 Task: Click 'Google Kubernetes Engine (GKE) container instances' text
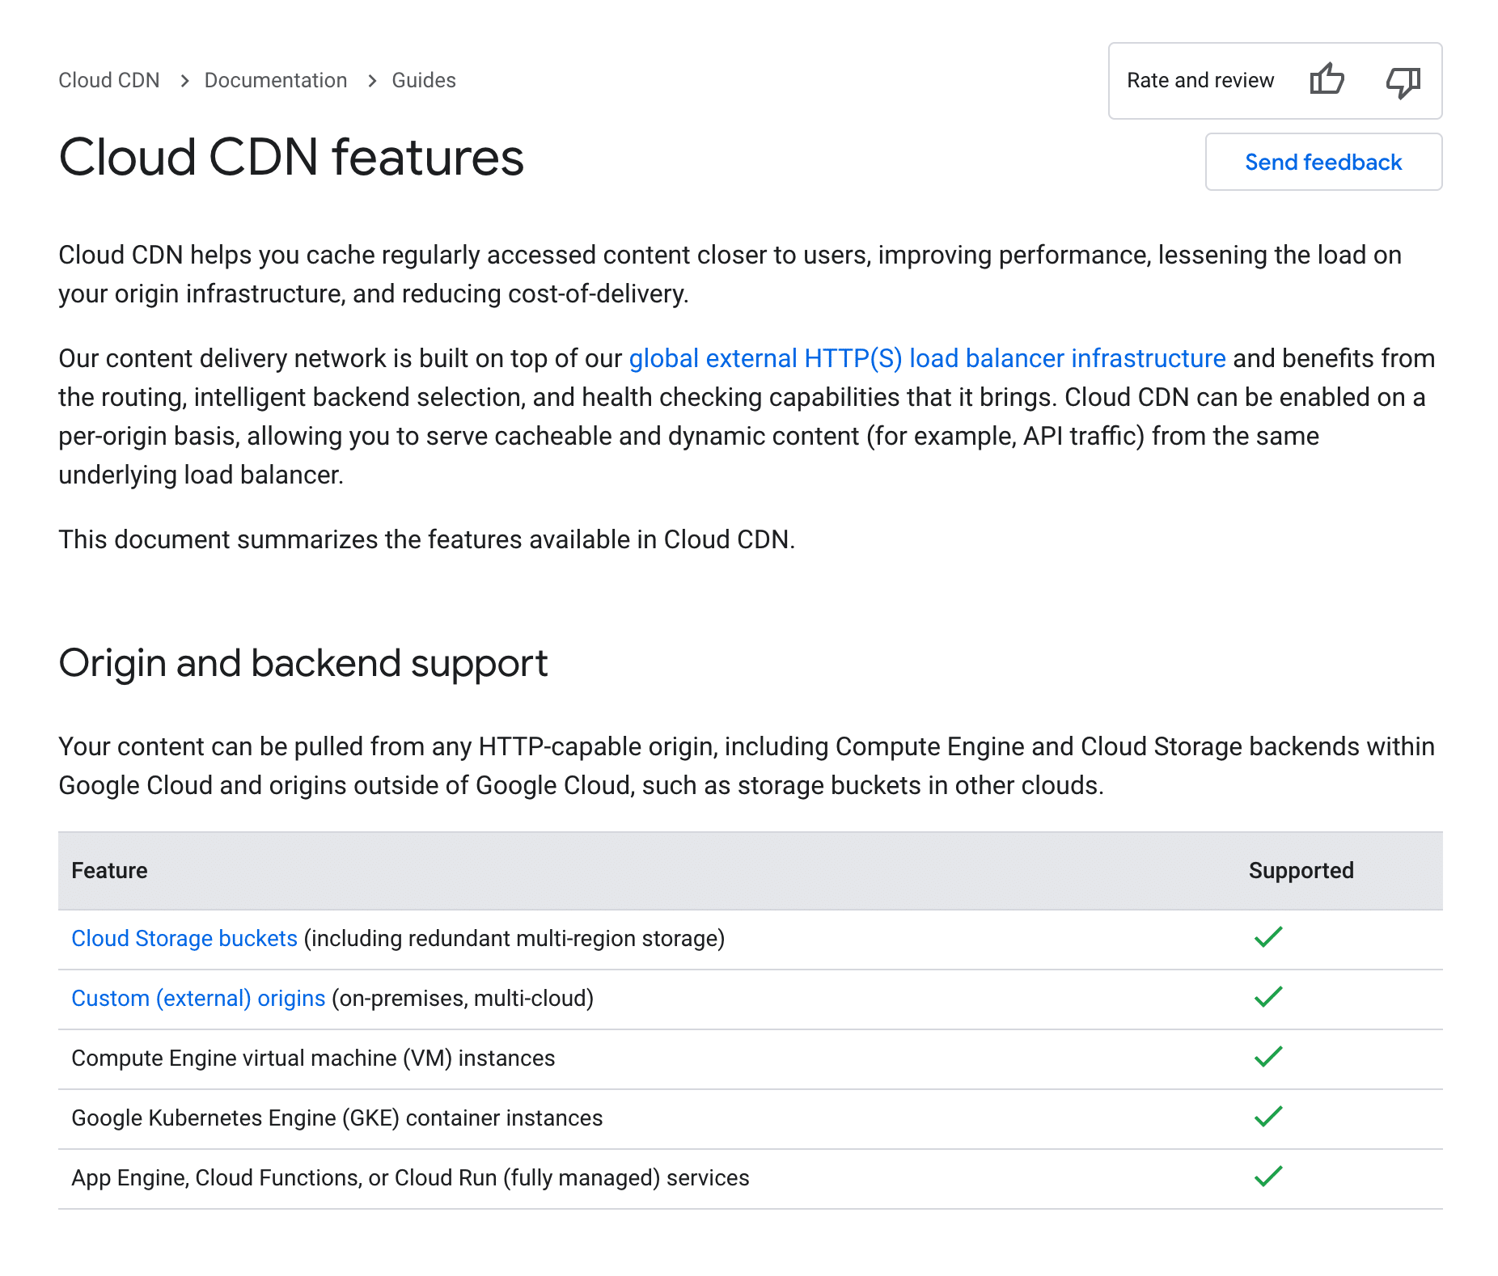[x=337, y=1118]
